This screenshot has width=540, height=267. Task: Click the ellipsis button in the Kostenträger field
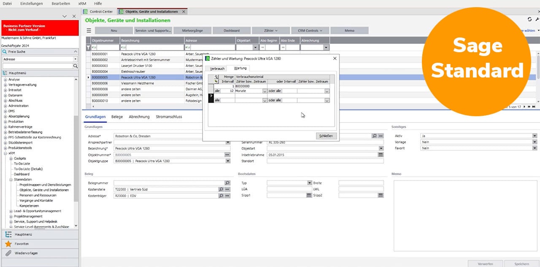[228, 196]
